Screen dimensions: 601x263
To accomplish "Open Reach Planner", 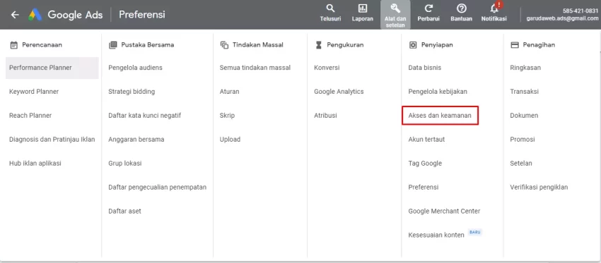I will (x=30, y=116).
